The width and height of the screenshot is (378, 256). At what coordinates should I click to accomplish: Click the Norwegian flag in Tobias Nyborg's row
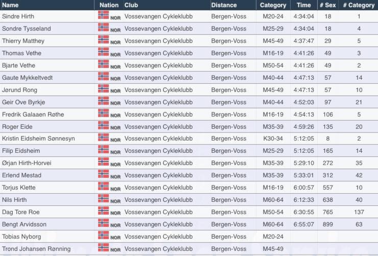point(103,235)
